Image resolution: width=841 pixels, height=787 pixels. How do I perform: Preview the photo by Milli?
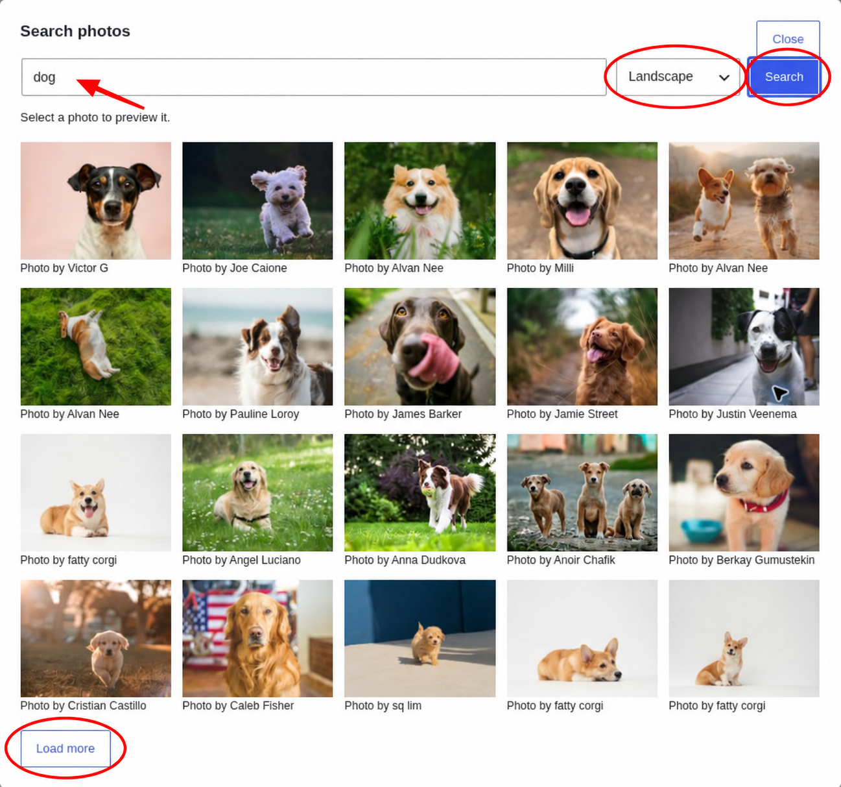coord(582,201)
